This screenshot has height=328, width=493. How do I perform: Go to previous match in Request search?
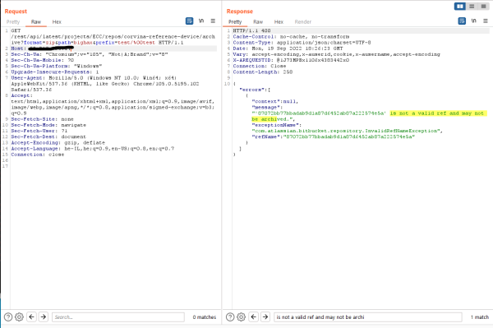[31, 317]
